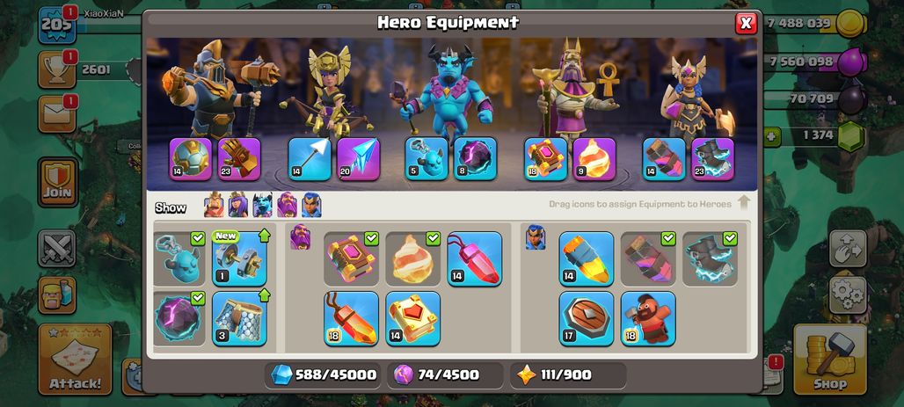
Task: Select the equipped Frozen Arrow level 20 slot
Action: [x=359, y=158]
